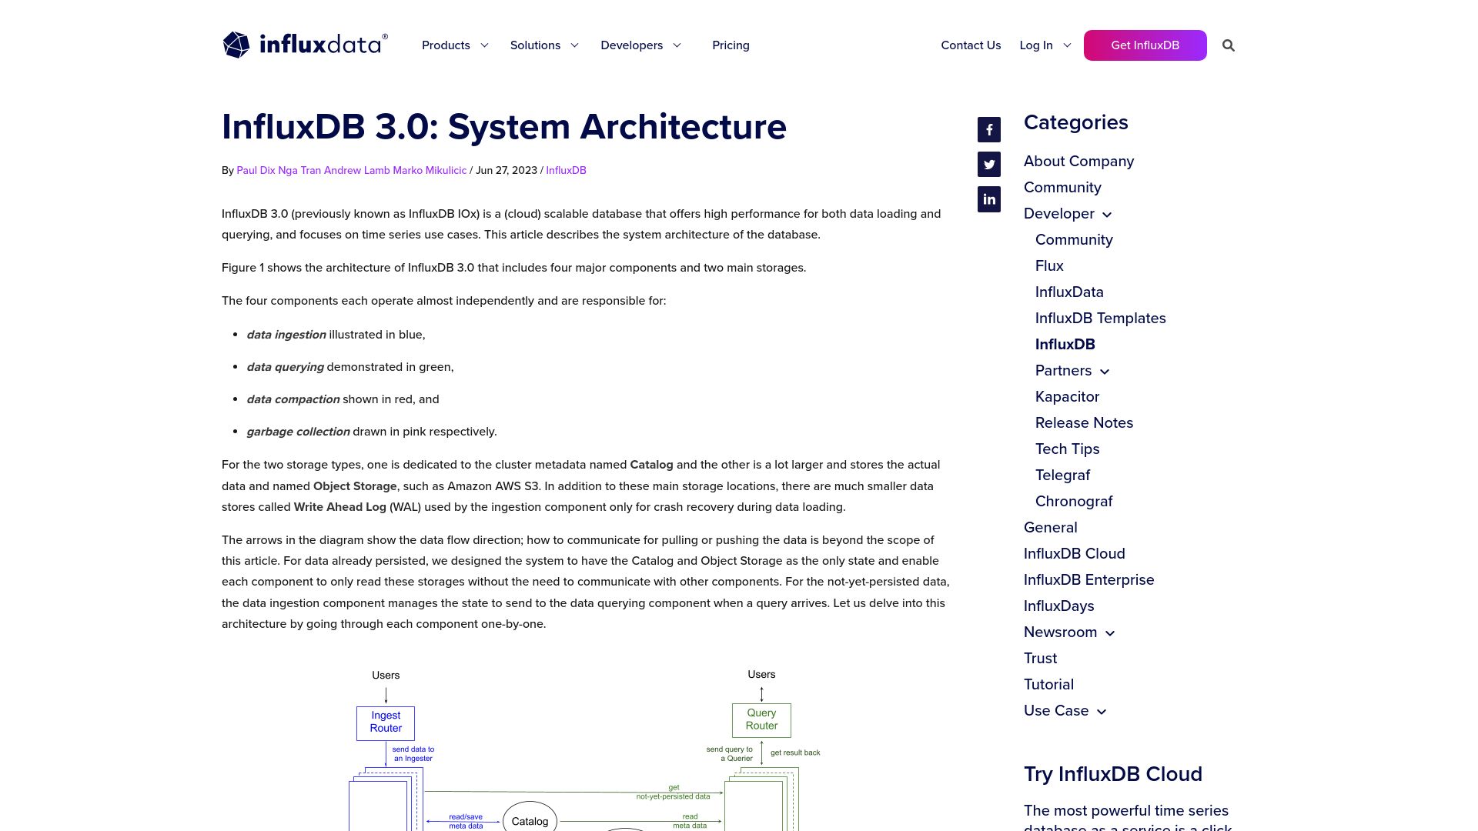Screen dimensions: 1478x831
Task: Expand the Solutions menu
Action: [544, 45]
